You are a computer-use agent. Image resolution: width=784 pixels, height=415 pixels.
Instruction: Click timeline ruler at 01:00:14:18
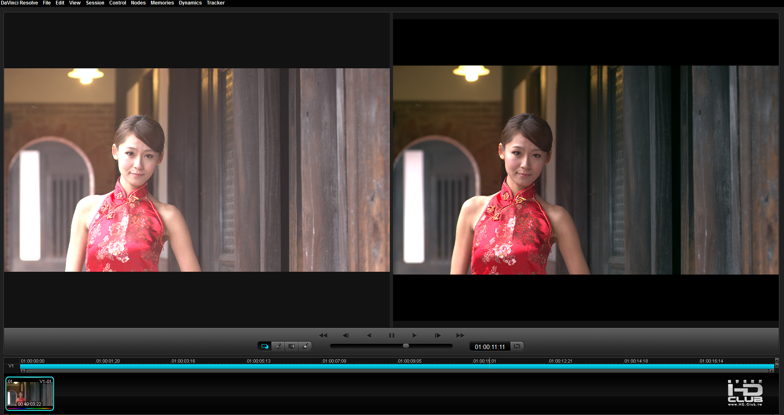636,361
